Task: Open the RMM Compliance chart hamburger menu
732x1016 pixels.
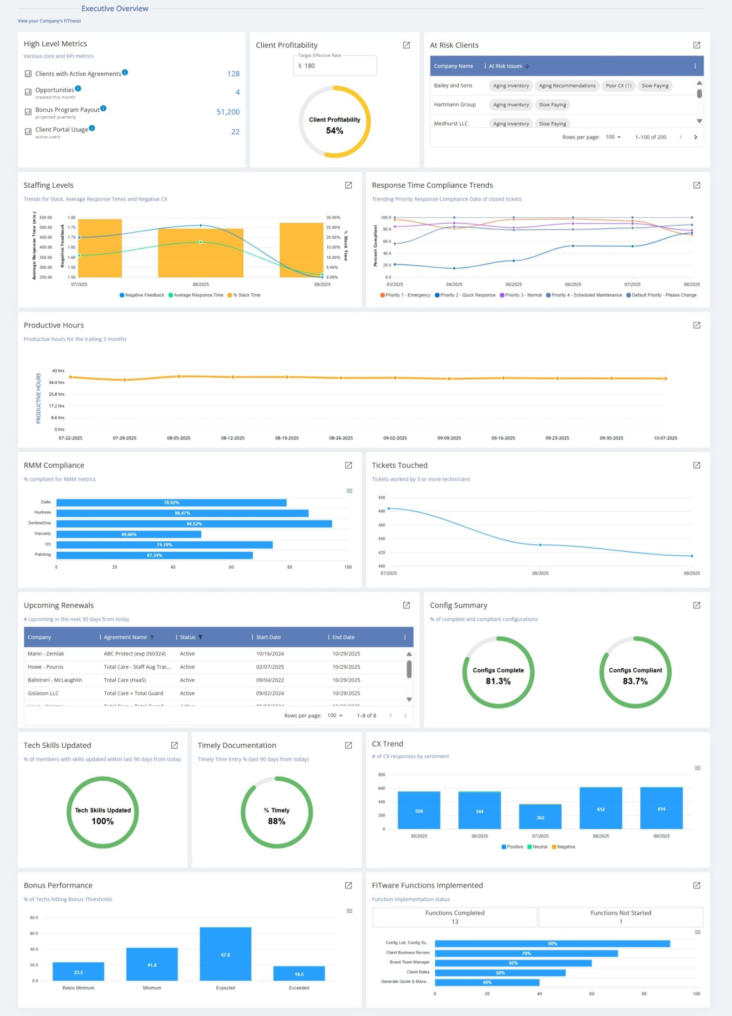Action: pyautogui.click(x=349, y=491)
